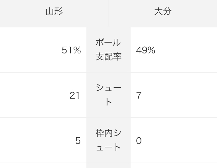Click the divider between 山形 and 大分 headers
Screen dimensions: 217x168
point(108,14)
